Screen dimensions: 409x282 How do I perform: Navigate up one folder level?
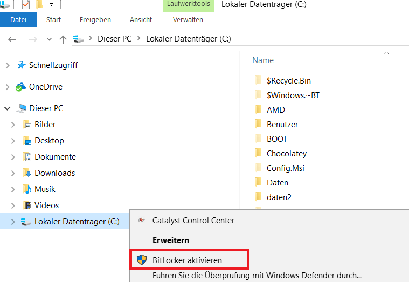click(x=63, y=39)
